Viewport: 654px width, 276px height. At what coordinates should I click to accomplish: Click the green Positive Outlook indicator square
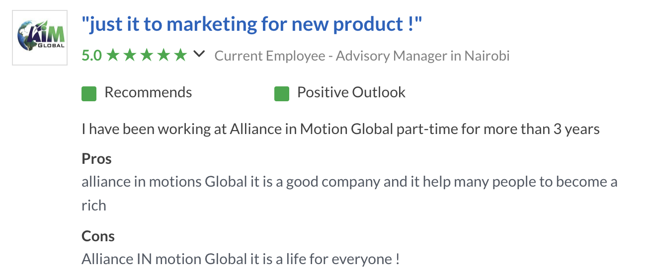(282, 93)
